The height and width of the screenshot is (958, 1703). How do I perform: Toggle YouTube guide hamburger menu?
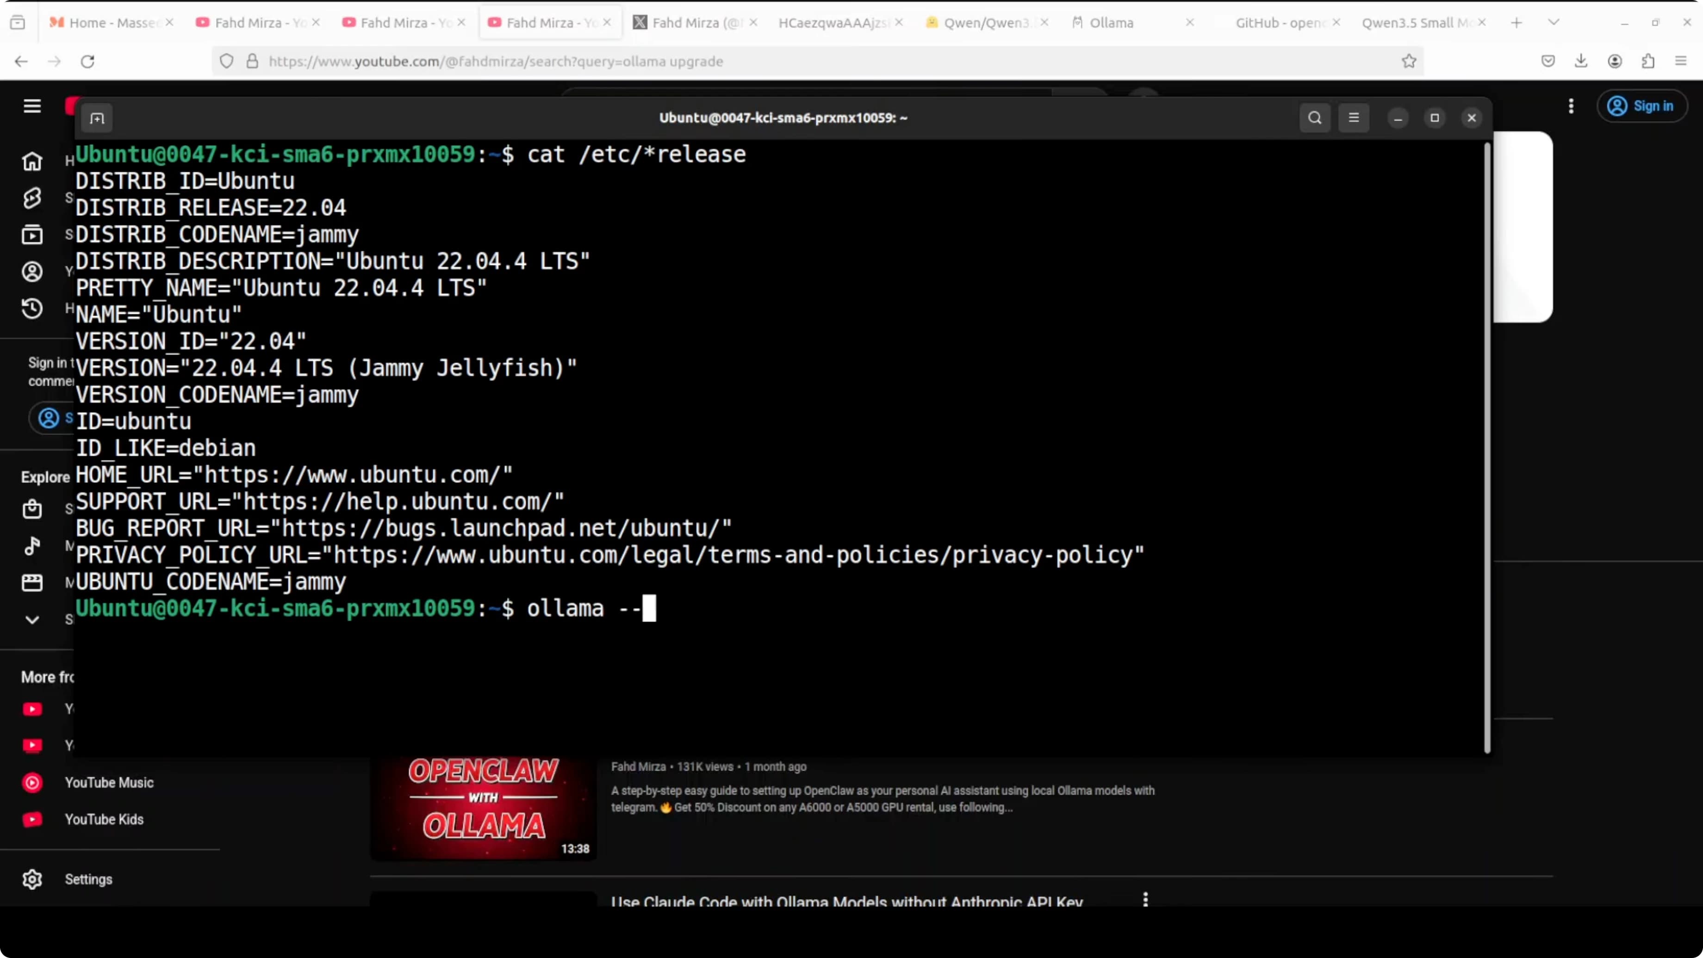32,106
